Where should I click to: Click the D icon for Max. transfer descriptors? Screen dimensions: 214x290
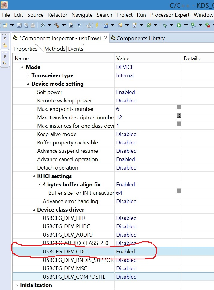click(x=179, y=115)
